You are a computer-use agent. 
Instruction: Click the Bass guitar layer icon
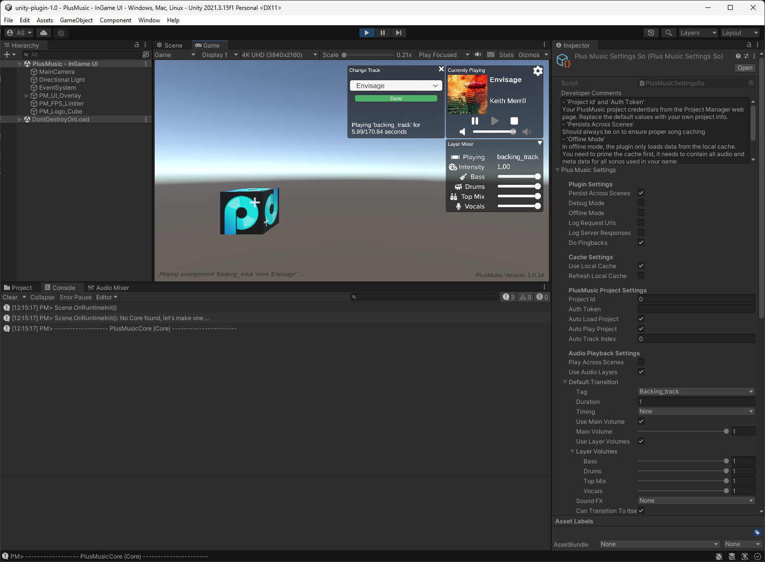point(464,177)
